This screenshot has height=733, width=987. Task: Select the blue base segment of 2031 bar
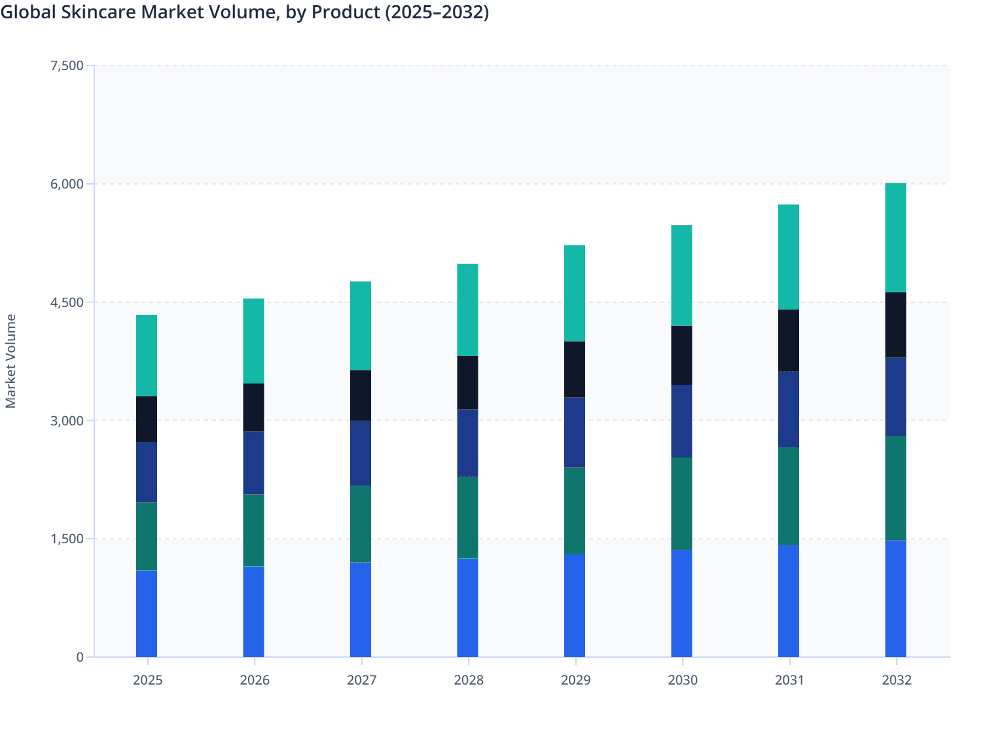click(789, 599)
